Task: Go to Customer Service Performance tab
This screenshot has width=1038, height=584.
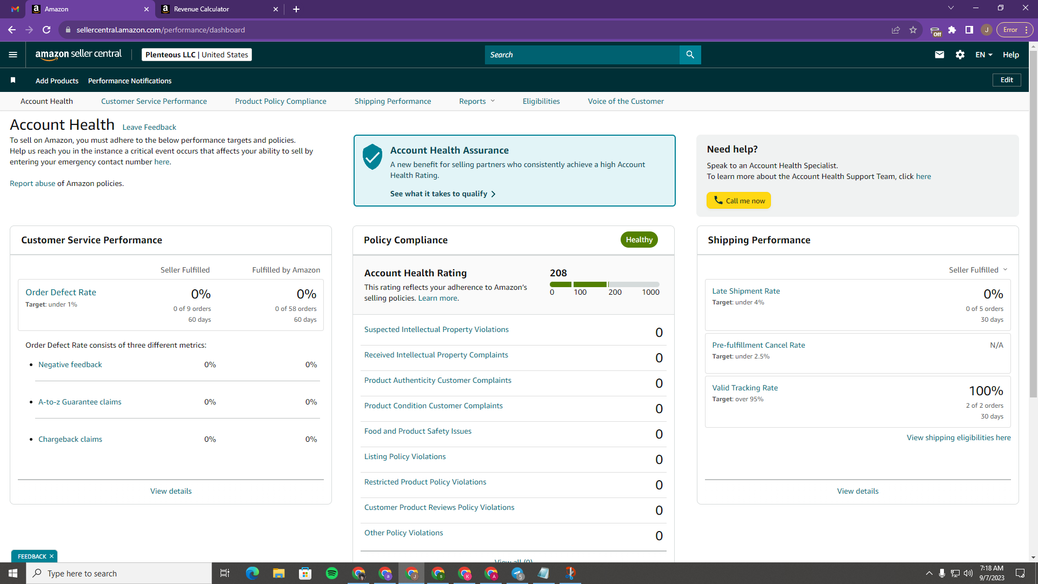Action: pos(154,101)
